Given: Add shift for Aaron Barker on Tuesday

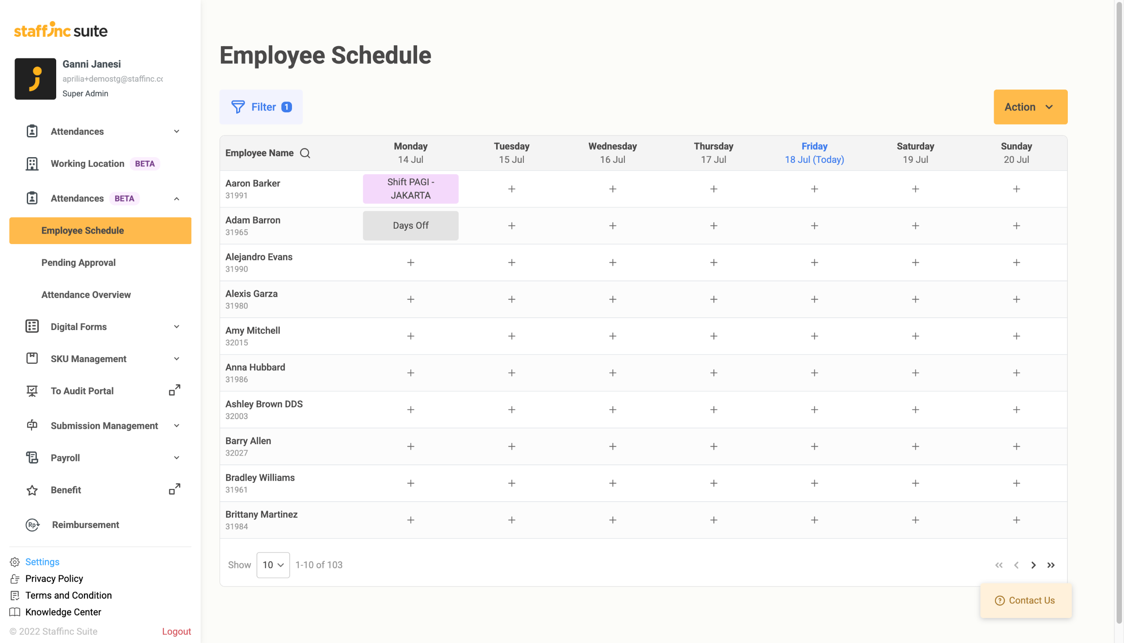Looking at the screenshot, I should coord(512,189).
